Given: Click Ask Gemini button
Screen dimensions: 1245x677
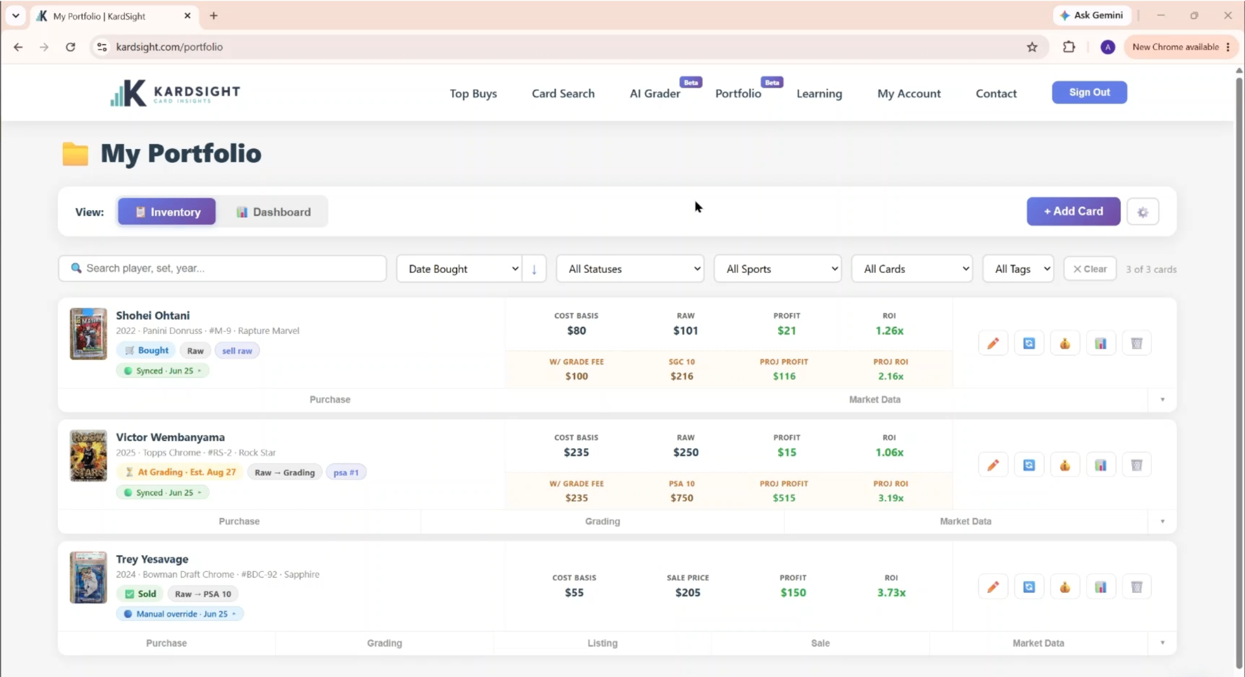Looking at the screenshot, I should coord(1092,16).
